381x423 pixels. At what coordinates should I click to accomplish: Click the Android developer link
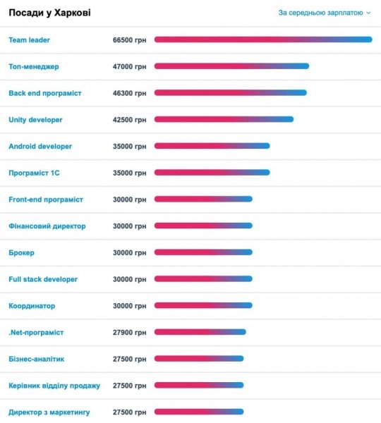[x=40, y=146]
